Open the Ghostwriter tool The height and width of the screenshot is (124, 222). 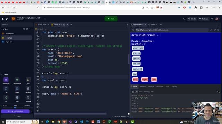[6, 81]
